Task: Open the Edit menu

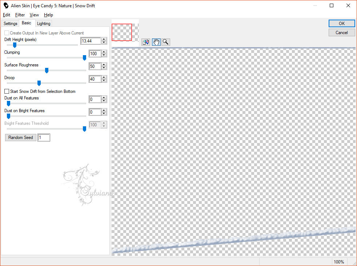Action: (x=7, y=15)
